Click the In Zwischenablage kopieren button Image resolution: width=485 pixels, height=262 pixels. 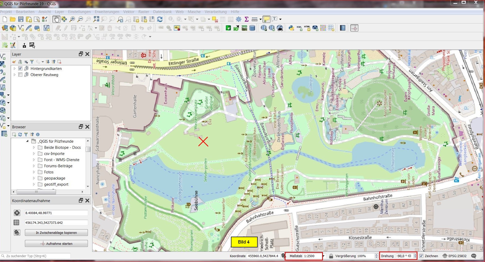(x=56, y=233)
